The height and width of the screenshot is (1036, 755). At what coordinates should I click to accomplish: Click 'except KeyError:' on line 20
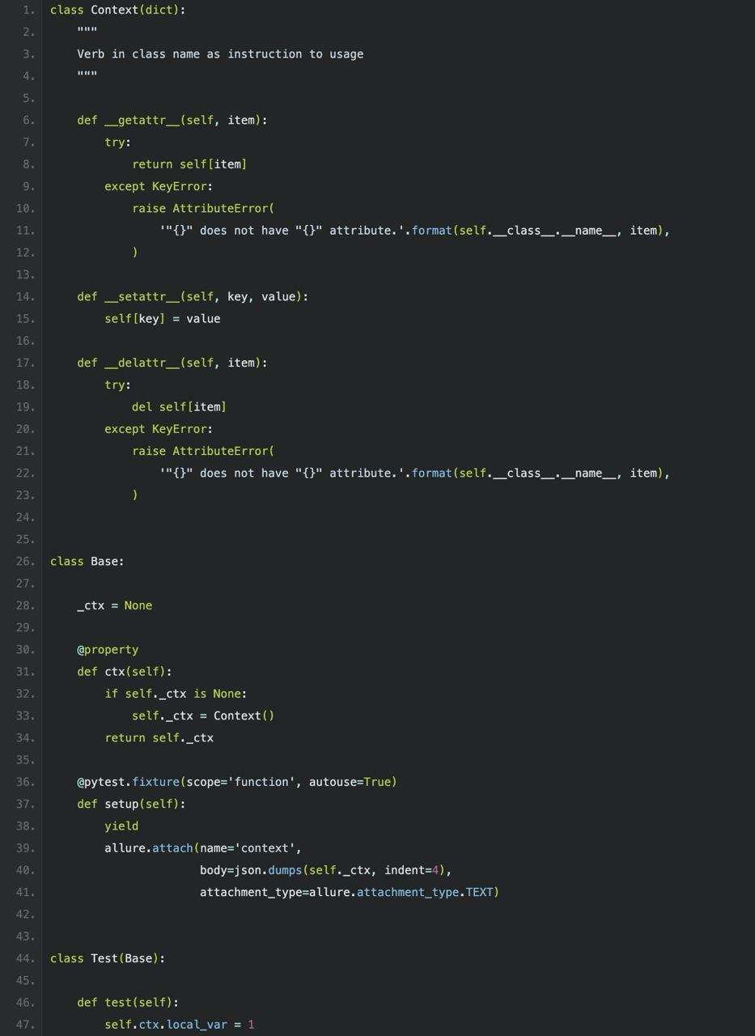point(159,429)
